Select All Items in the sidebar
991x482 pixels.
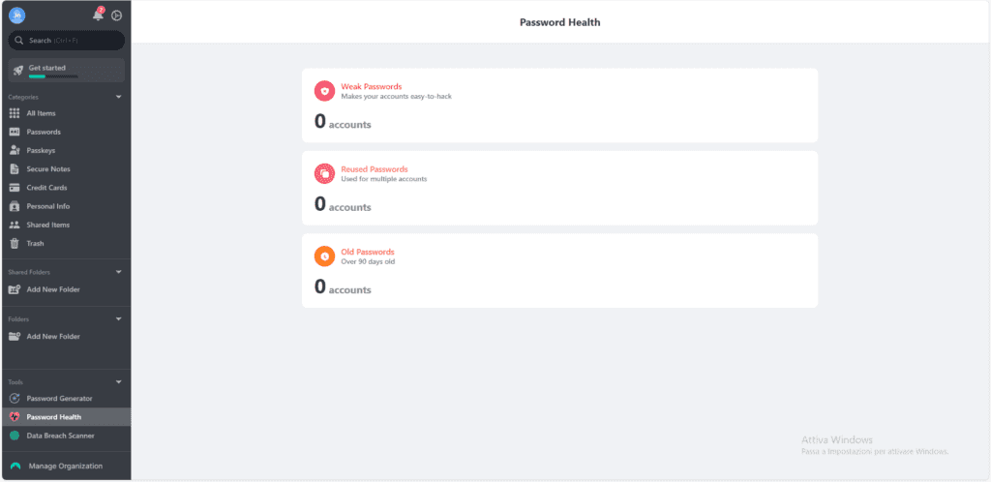click(41, 113)
